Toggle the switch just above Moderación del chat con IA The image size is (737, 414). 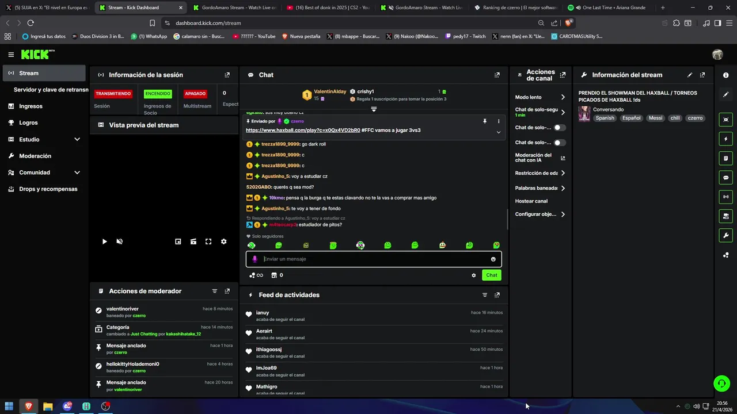tap(559, 143)
